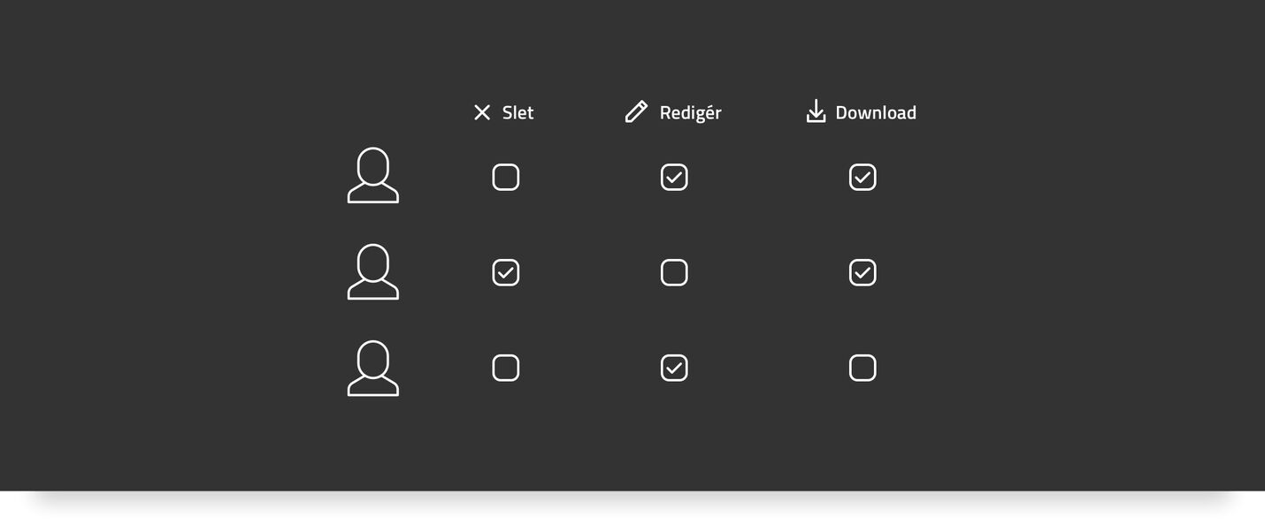Click the Slet column label
Image resolution: width=1265 pixels, height=525 pixels.
tap(518, 112)
